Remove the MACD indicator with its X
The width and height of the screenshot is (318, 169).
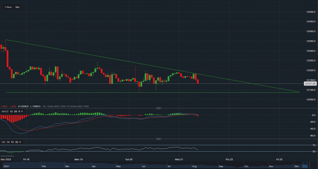[x=22, y=111]
